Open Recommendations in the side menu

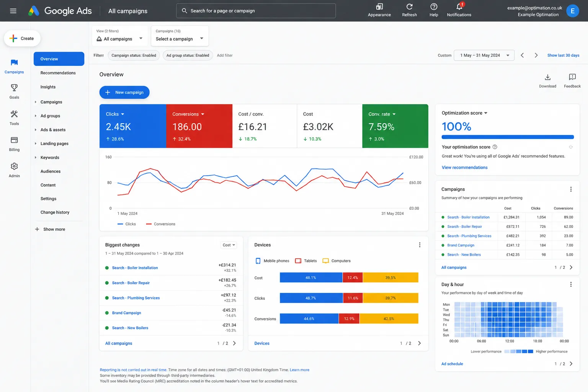58,73
